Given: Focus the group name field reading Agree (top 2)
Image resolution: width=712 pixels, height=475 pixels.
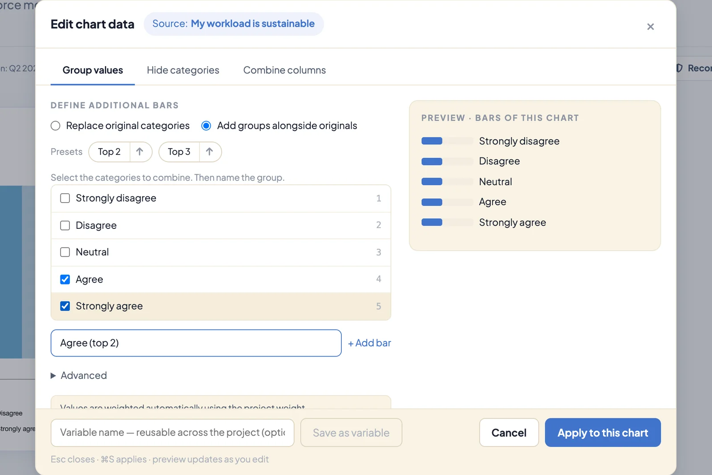Looking at the screenshot, I should pyautogui.click(x=196, y=343).
